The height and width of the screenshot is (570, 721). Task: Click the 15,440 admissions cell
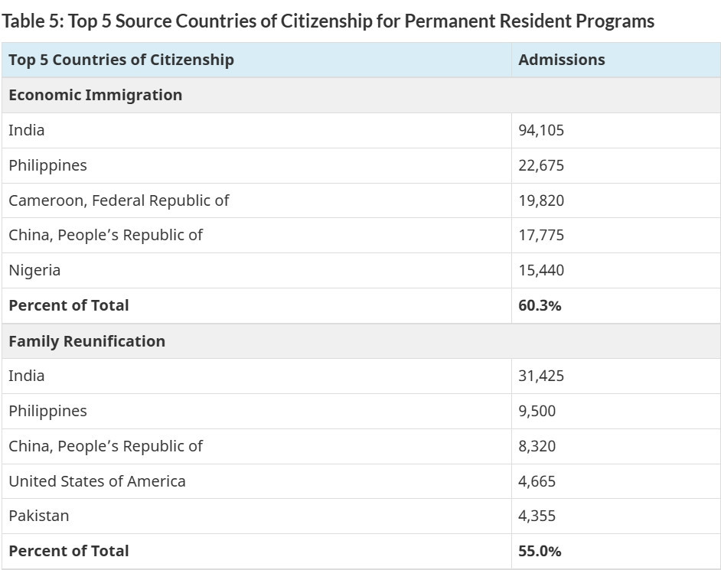[541, 270]
